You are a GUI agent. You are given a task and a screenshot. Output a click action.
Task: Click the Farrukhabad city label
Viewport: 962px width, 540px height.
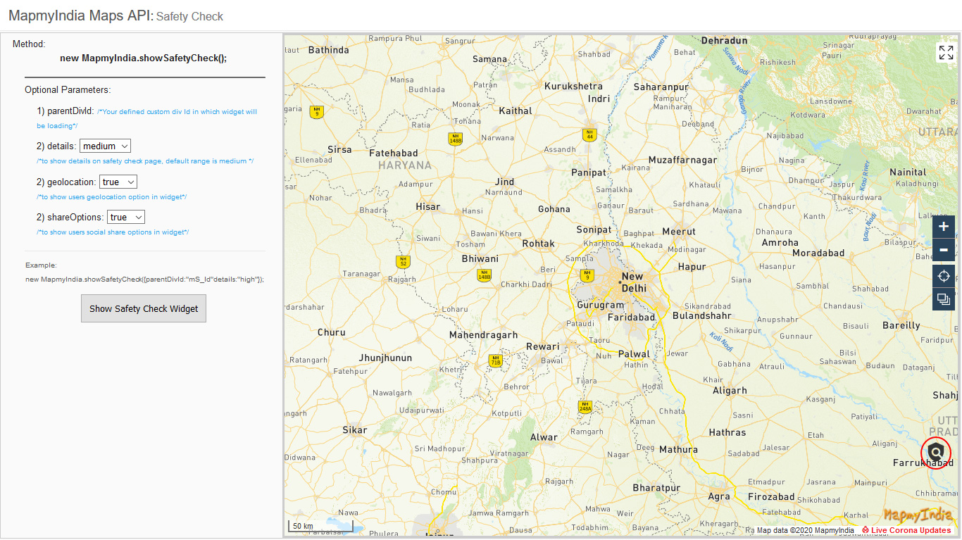(923, 463)
